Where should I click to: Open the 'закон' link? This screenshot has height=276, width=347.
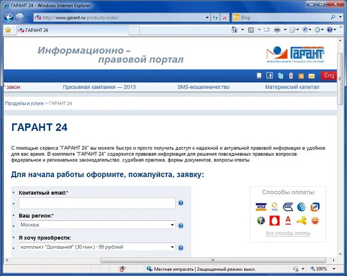(x=13, y=87)
